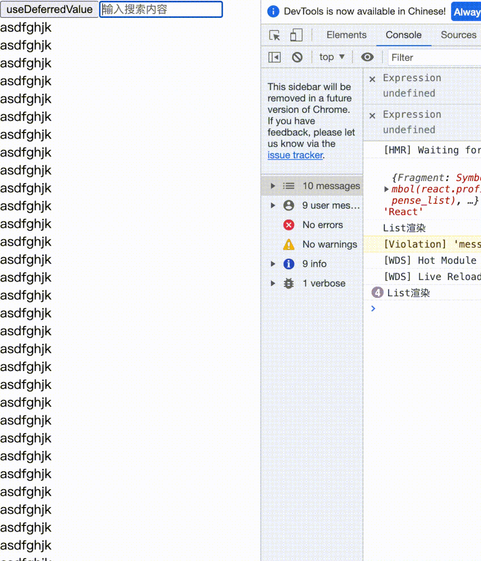481x561 pixels.
Task: Click the first asdfghjk list item
Action: tap(26, 28)
